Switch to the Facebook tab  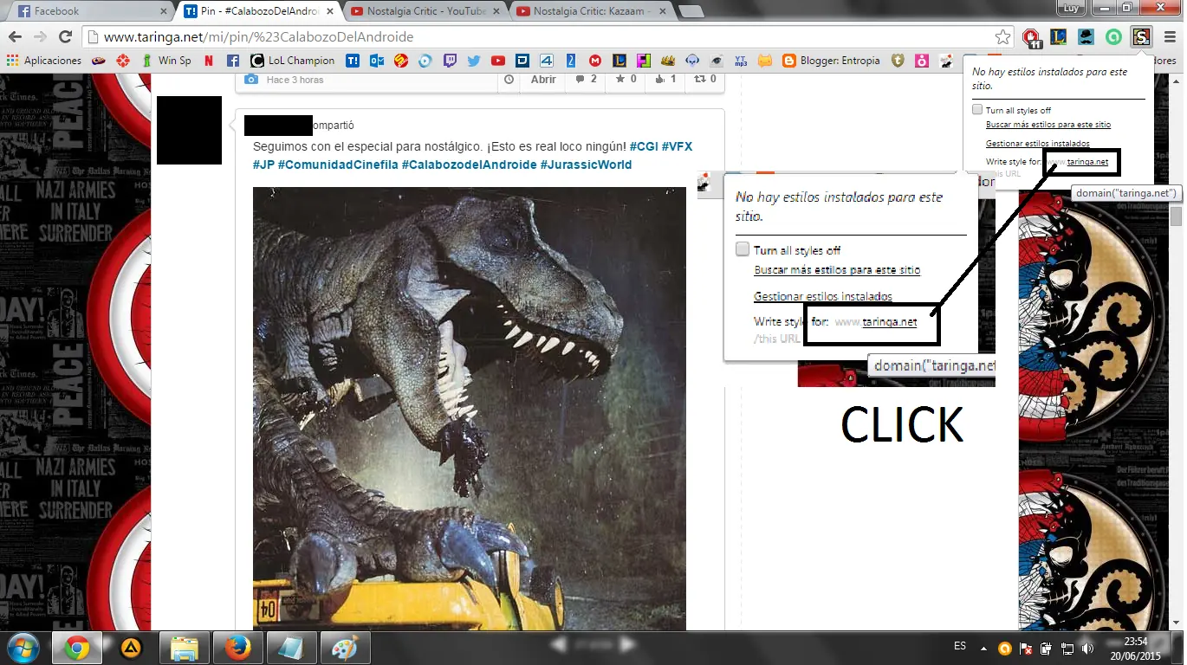point(87,11)
